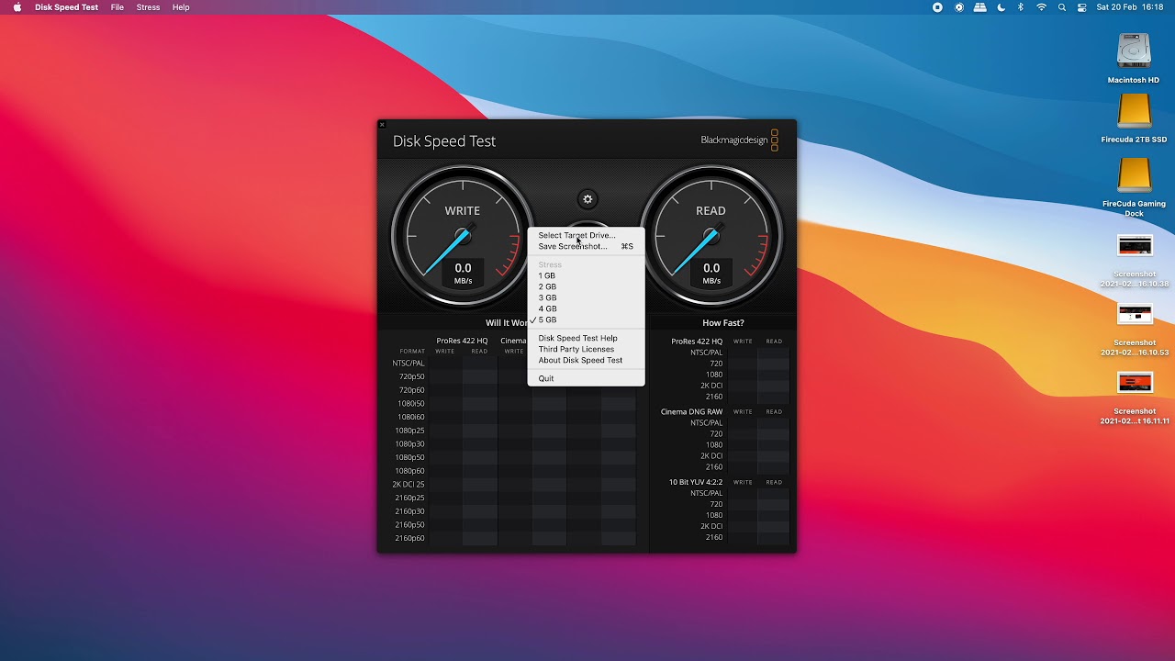Click the 'Disk Speed Test' window title
This screenshot has width=1175, height=661.
pyautogui.click(x=444, y=141)
